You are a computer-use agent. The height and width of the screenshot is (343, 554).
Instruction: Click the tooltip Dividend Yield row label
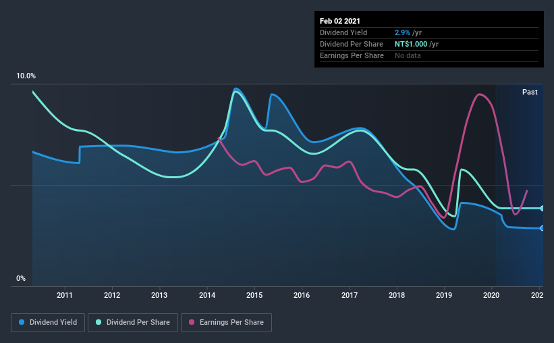pyautogui.click(x=343, y=32)
